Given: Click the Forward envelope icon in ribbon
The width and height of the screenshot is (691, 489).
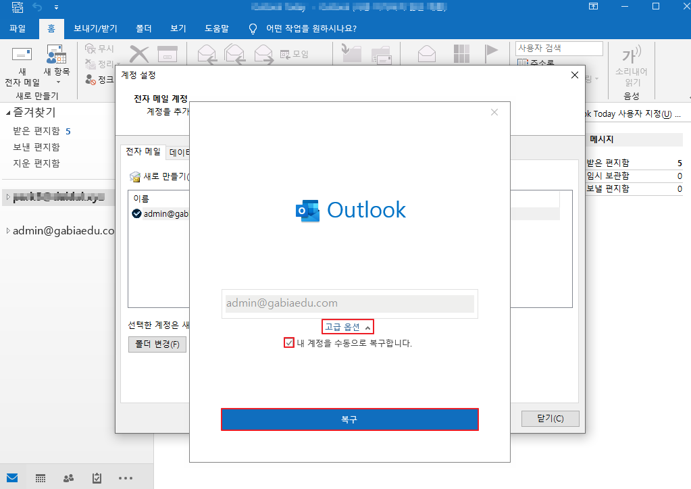Looking at the screenshot, I should 263,54.
